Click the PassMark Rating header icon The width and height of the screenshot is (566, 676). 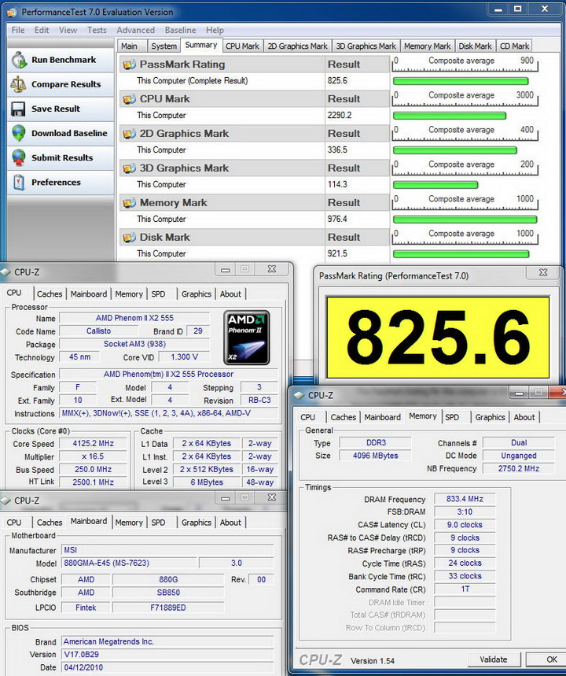click(x=129, y=65)
